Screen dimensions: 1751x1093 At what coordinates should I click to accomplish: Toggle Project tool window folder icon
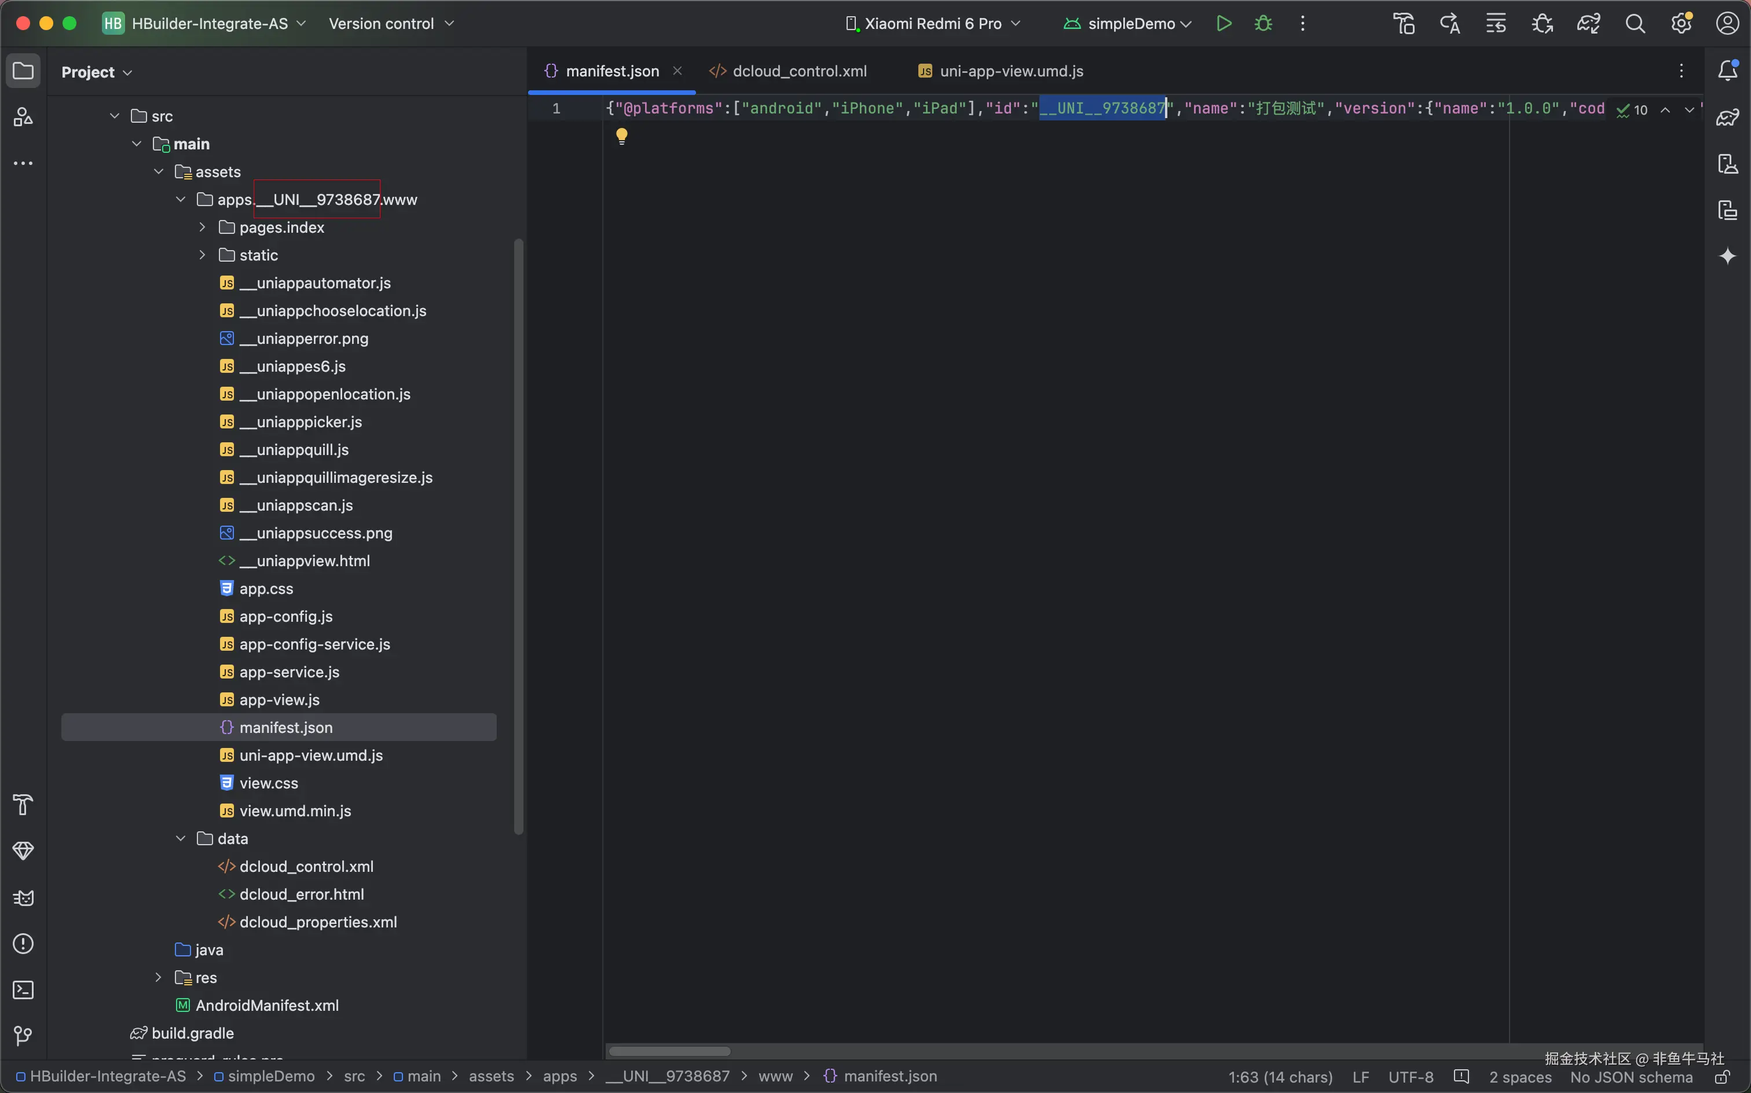(23, 71)
